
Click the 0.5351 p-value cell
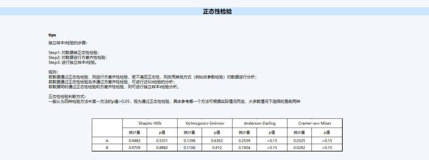pos(162,141)
